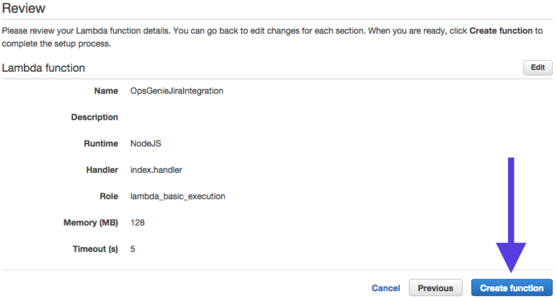557x301 pixels.
Task: Click the index.handler value
Action: [x=156, y=170]
